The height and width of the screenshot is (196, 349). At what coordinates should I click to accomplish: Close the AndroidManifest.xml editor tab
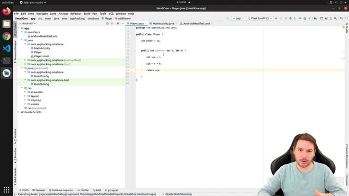pos(212,23)
